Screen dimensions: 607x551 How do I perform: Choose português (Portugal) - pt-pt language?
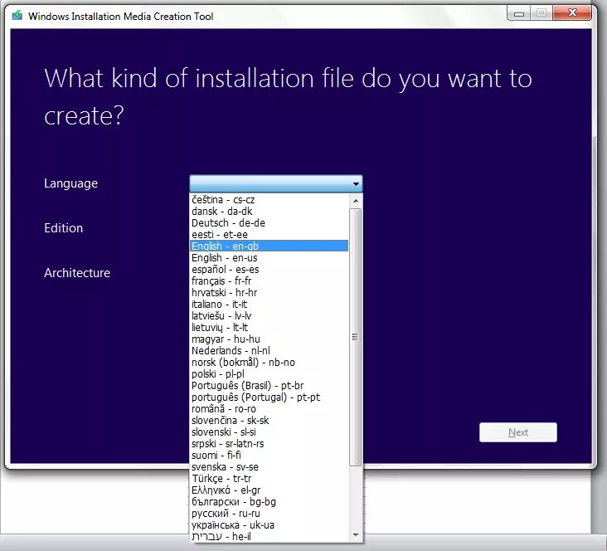pos(269,397)
